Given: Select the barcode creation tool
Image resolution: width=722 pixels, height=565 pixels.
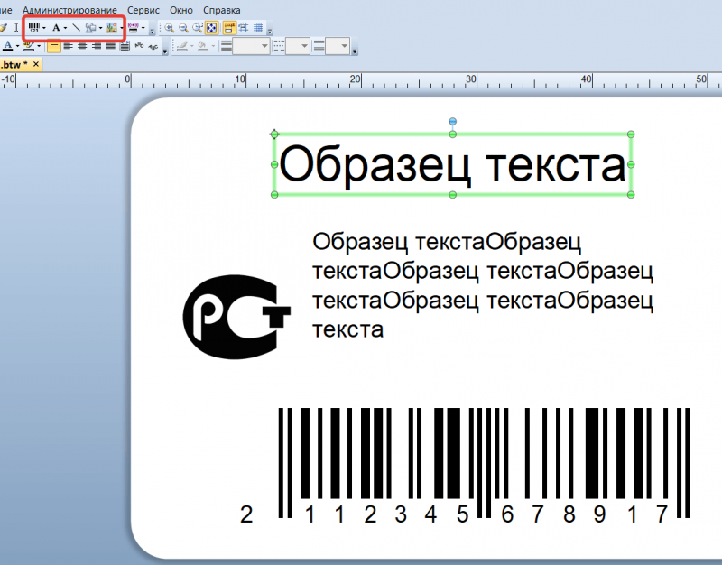Looking at the screenshot, I should [34, 28].
